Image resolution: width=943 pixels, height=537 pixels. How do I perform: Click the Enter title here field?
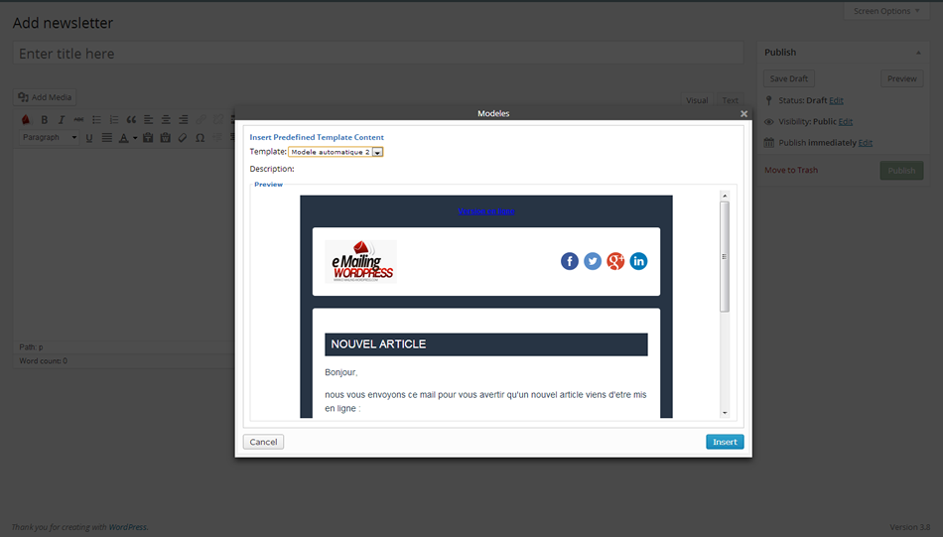point(378,54)
